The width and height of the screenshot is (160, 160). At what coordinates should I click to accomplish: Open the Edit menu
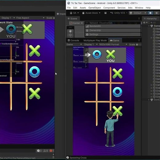click(x=75, y=8)
